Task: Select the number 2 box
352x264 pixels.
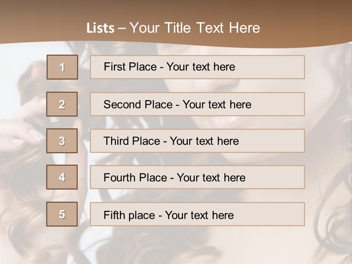Action: click(62, 104)
